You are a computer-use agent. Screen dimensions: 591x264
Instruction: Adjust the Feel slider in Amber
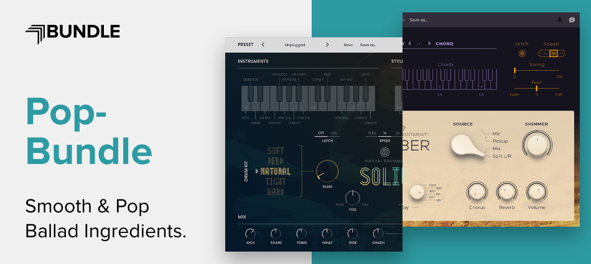point(536,88)
